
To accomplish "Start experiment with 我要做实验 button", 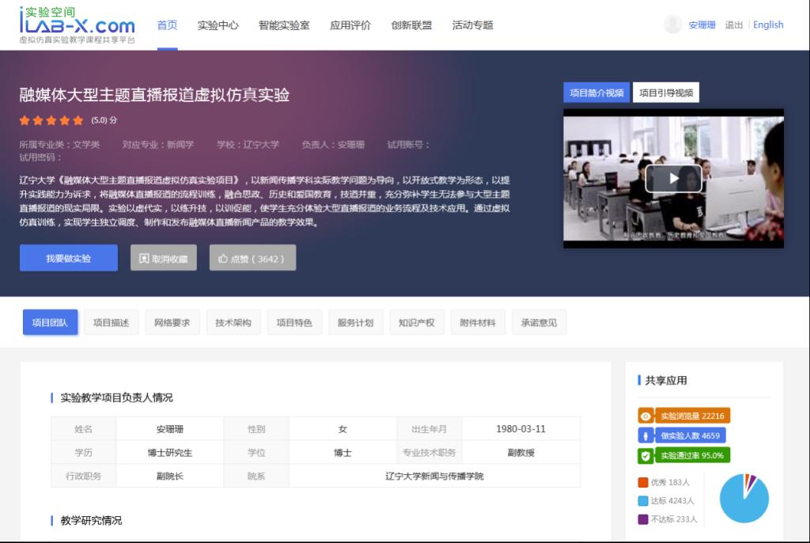I will pyautogui.click(x=69, y=258).
